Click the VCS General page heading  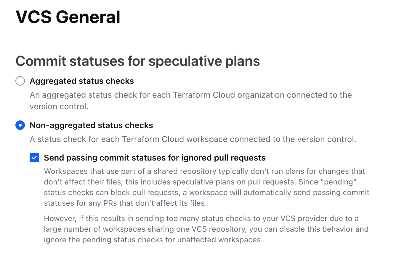(x=68, y=17)
